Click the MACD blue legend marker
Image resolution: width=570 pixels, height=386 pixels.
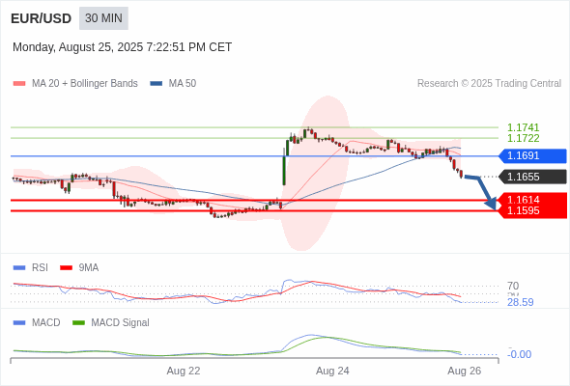(19, 323)
